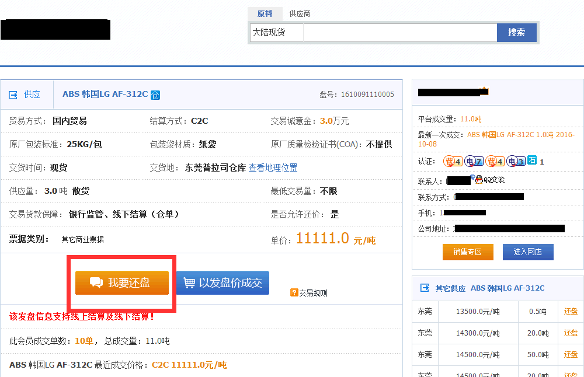Click the latest deal text dated 2016-10-08
The image size is (584, 377).
coord(496,139)
